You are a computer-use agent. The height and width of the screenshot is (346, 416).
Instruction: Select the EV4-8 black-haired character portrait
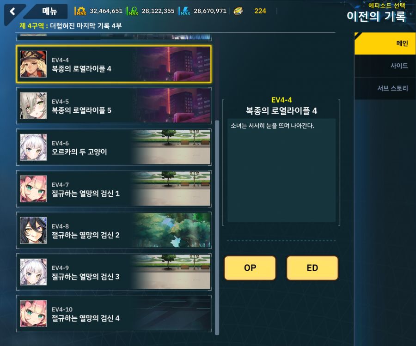click(33, 231)
